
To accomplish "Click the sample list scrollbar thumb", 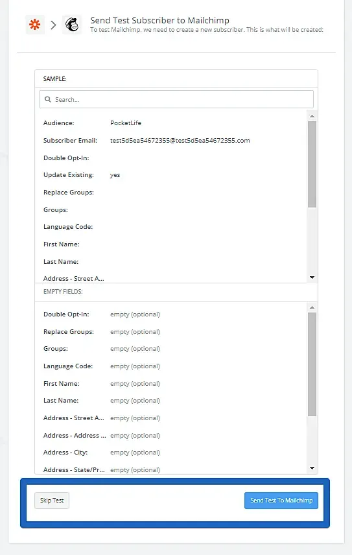I will tap(312, 164).
